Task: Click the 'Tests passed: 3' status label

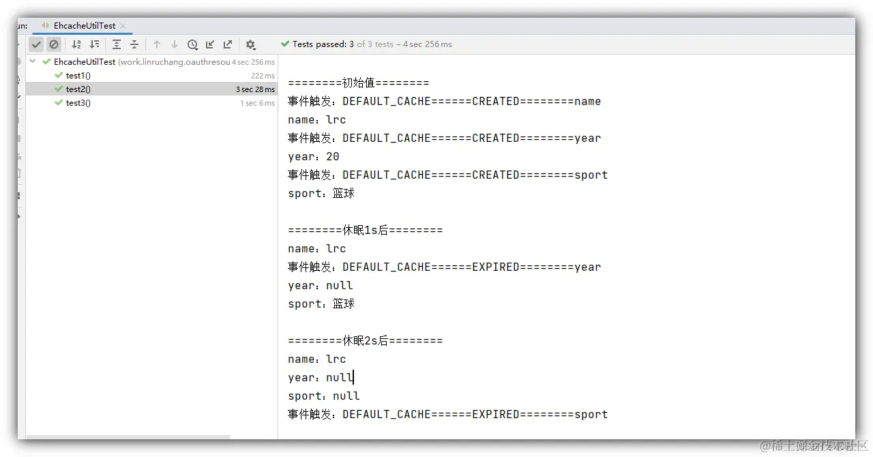Action: 323,44
